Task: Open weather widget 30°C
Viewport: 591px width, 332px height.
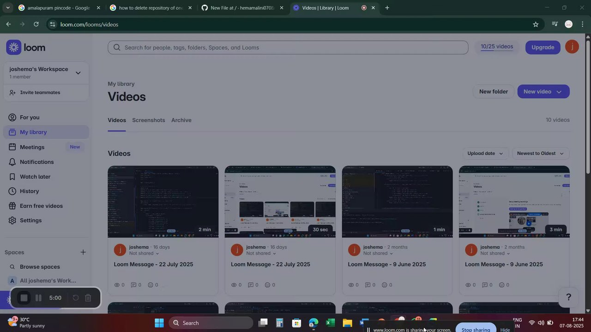Action: [26, 323]
